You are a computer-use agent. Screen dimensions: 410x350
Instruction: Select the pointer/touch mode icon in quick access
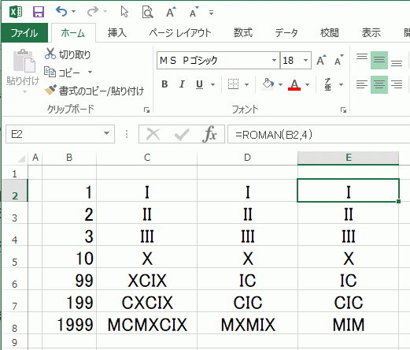pos(124,12)
